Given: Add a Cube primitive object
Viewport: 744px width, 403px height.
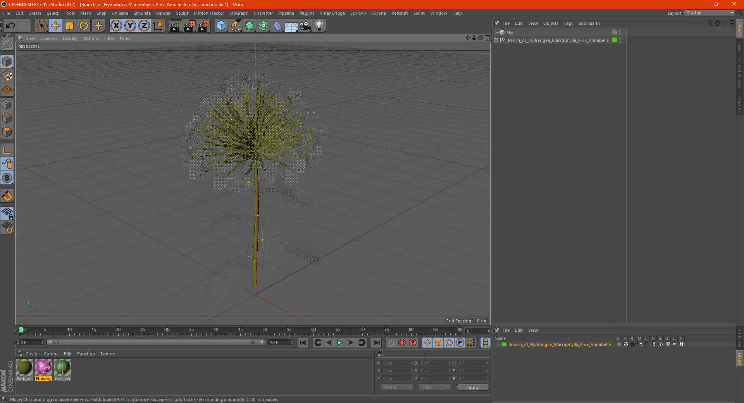Looking at the screenshot, I should click(221, 26).
